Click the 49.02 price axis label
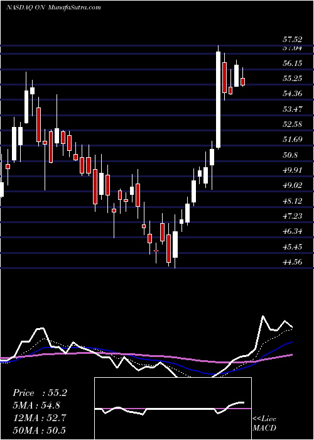The image size is (314, 440). point(292,185)
